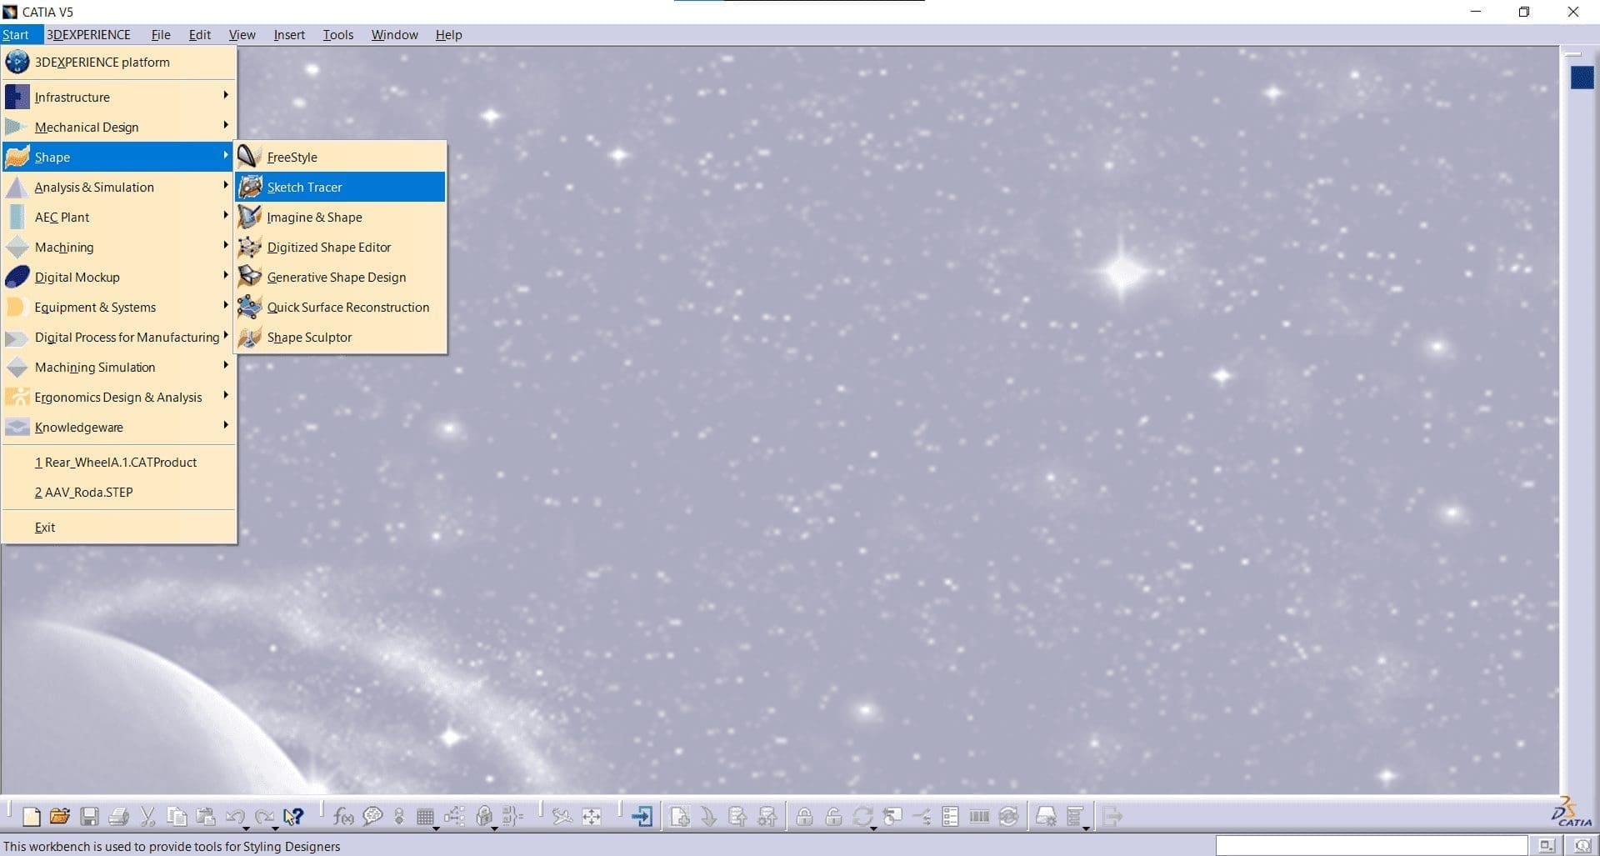The height and width of the screenshot is (856, 1600).
Task: Expand the AEC Plant submenu arrow
Action: 226,215
